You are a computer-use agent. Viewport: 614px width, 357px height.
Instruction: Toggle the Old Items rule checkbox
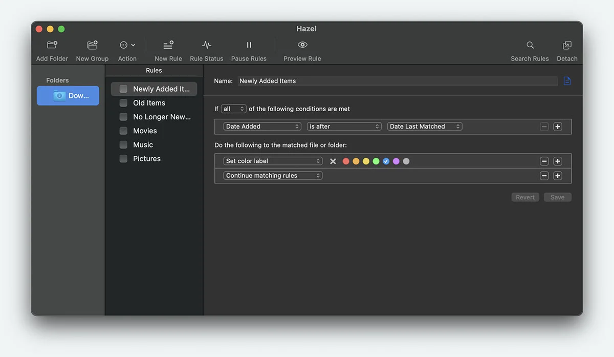tap(123, 103)
